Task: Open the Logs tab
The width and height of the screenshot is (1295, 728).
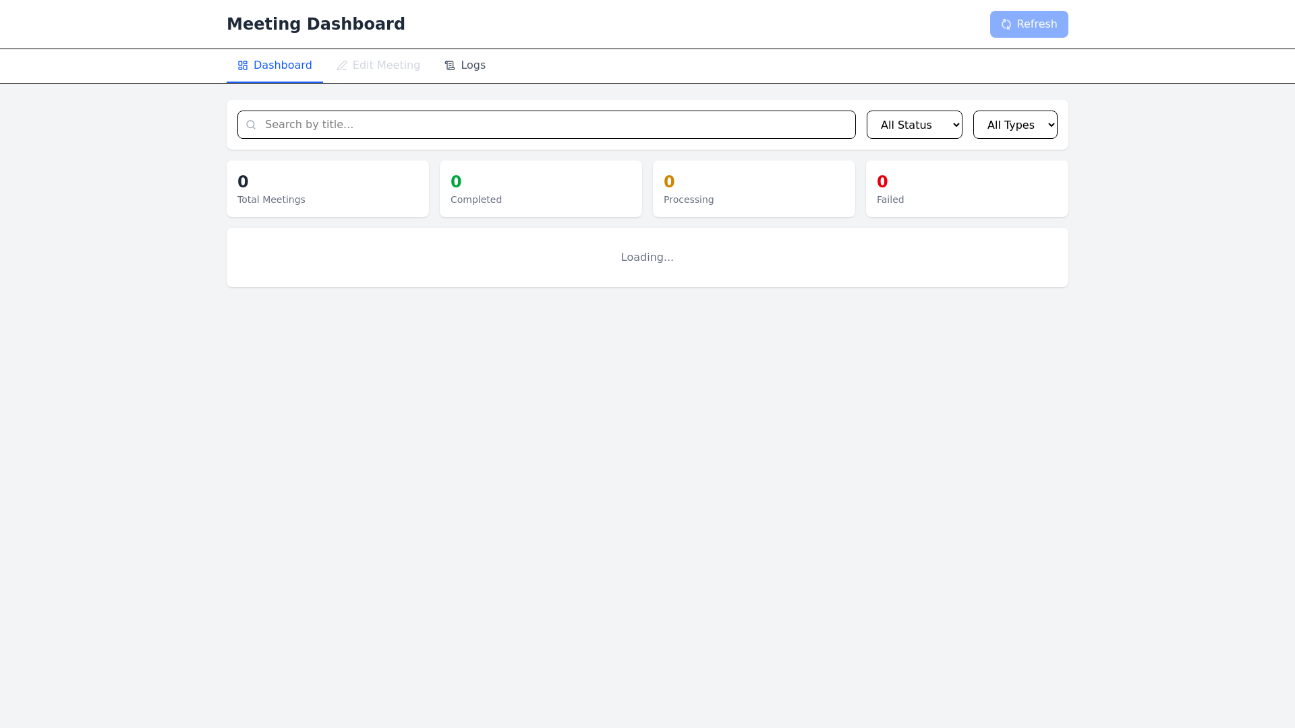Action: point(465,65)
